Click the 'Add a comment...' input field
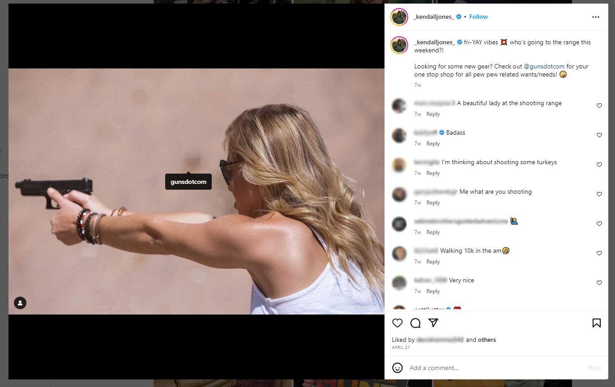This screenshot has width=615, height=387. click(492, 368)
